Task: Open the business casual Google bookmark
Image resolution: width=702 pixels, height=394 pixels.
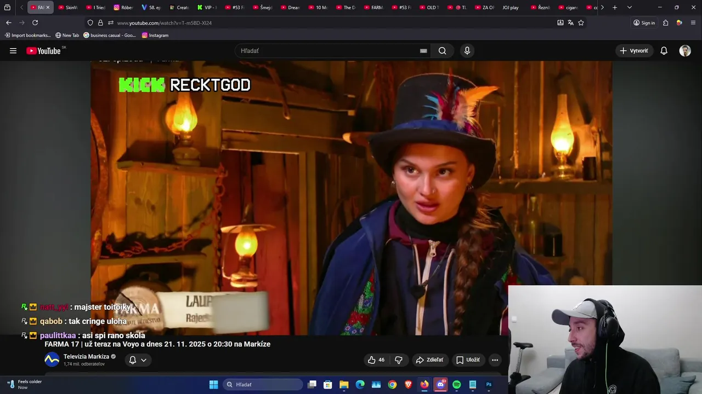Action: pos(110,36)
